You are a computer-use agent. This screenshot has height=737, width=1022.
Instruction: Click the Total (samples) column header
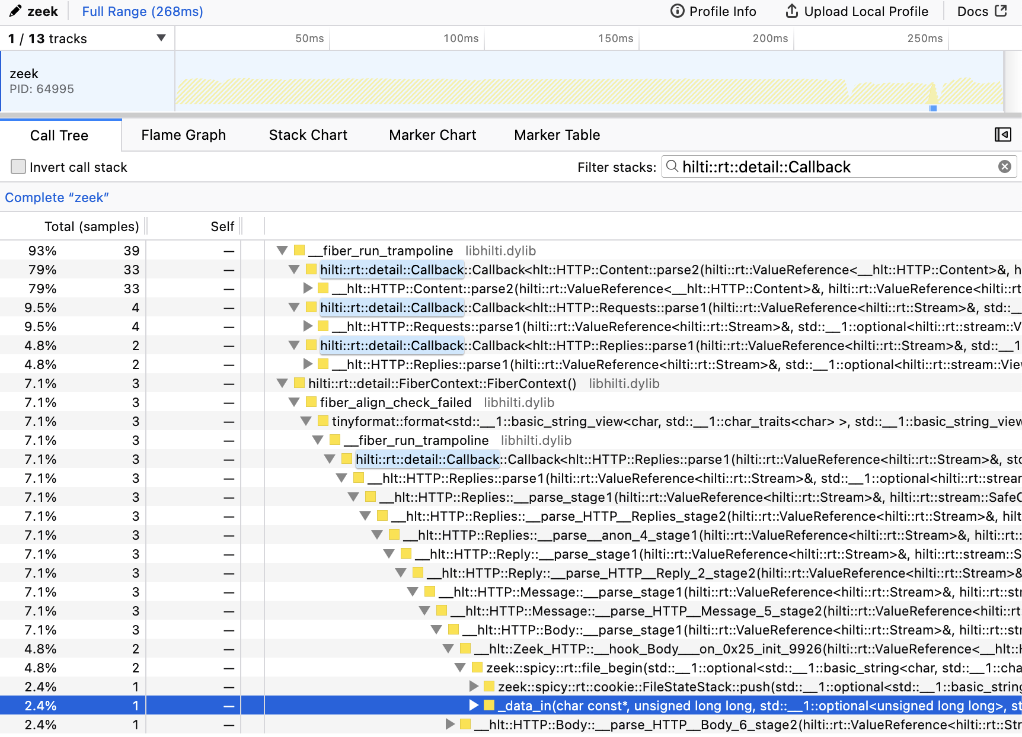click(92, 226)
